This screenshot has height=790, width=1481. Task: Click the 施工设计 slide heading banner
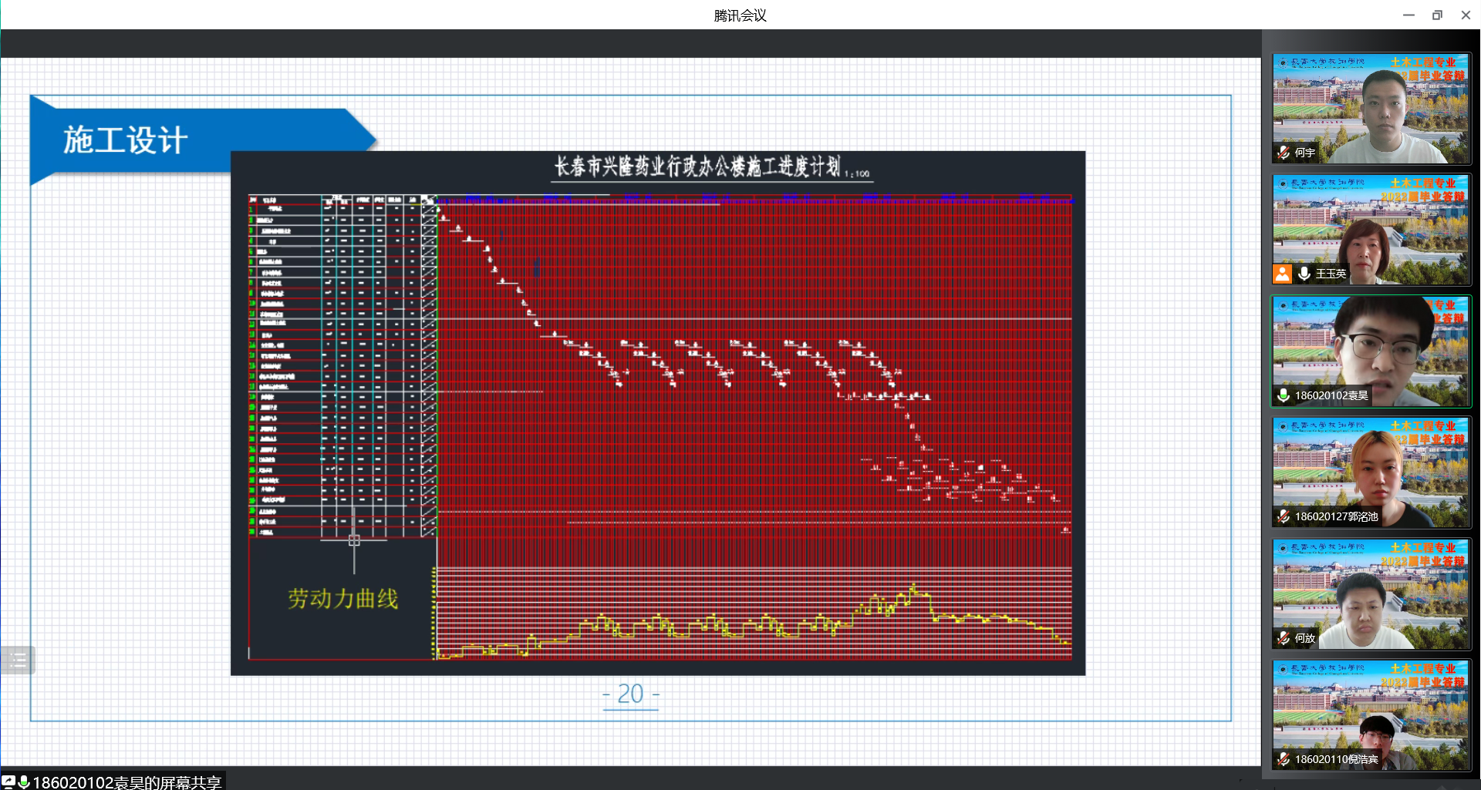click(125, 140)
